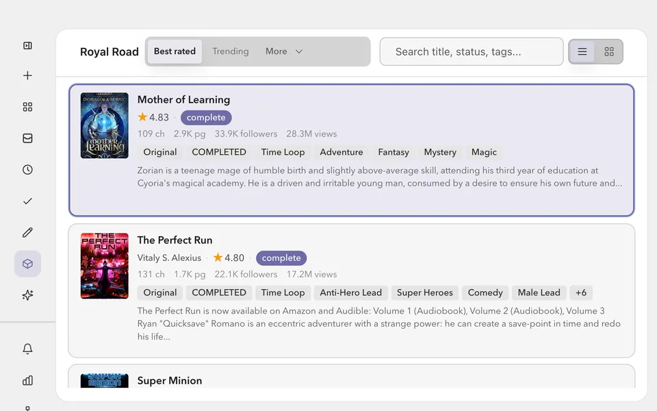Expand the More dropdown
Viewport: 657px width, 411px height.
[x=283, y=51]
